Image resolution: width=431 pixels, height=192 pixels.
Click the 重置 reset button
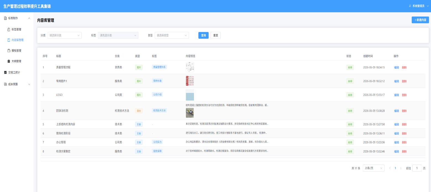coord(215,35)
